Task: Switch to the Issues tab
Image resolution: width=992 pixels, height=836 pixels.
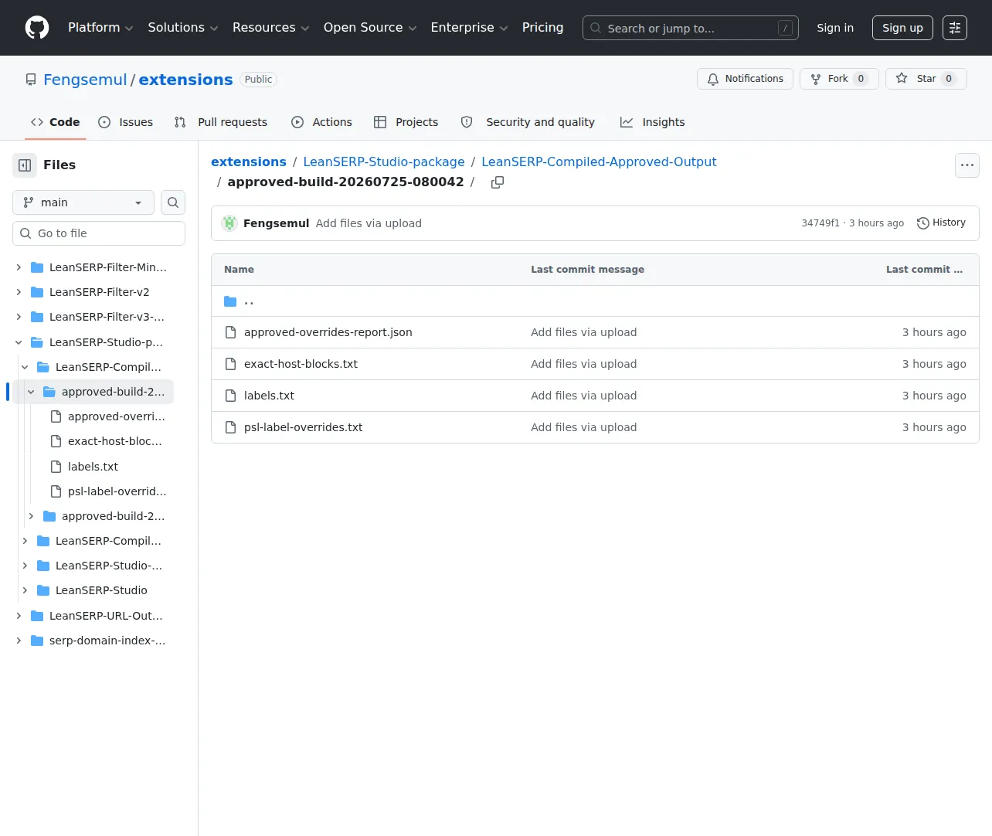Action: point(126,122)
